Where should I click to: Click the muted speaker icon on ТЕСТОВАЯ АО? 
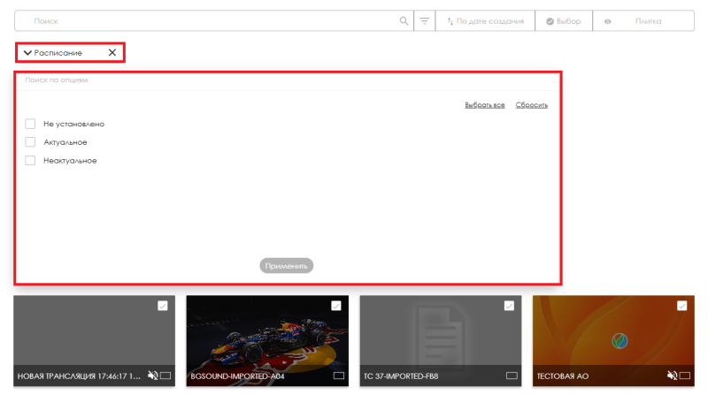tap(672, 376)
